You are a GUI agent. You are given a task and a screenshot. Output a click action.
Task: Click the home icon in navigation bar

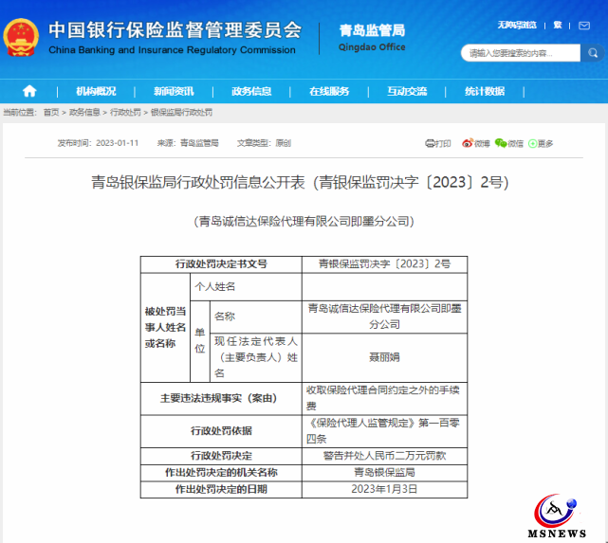[29, 91]
